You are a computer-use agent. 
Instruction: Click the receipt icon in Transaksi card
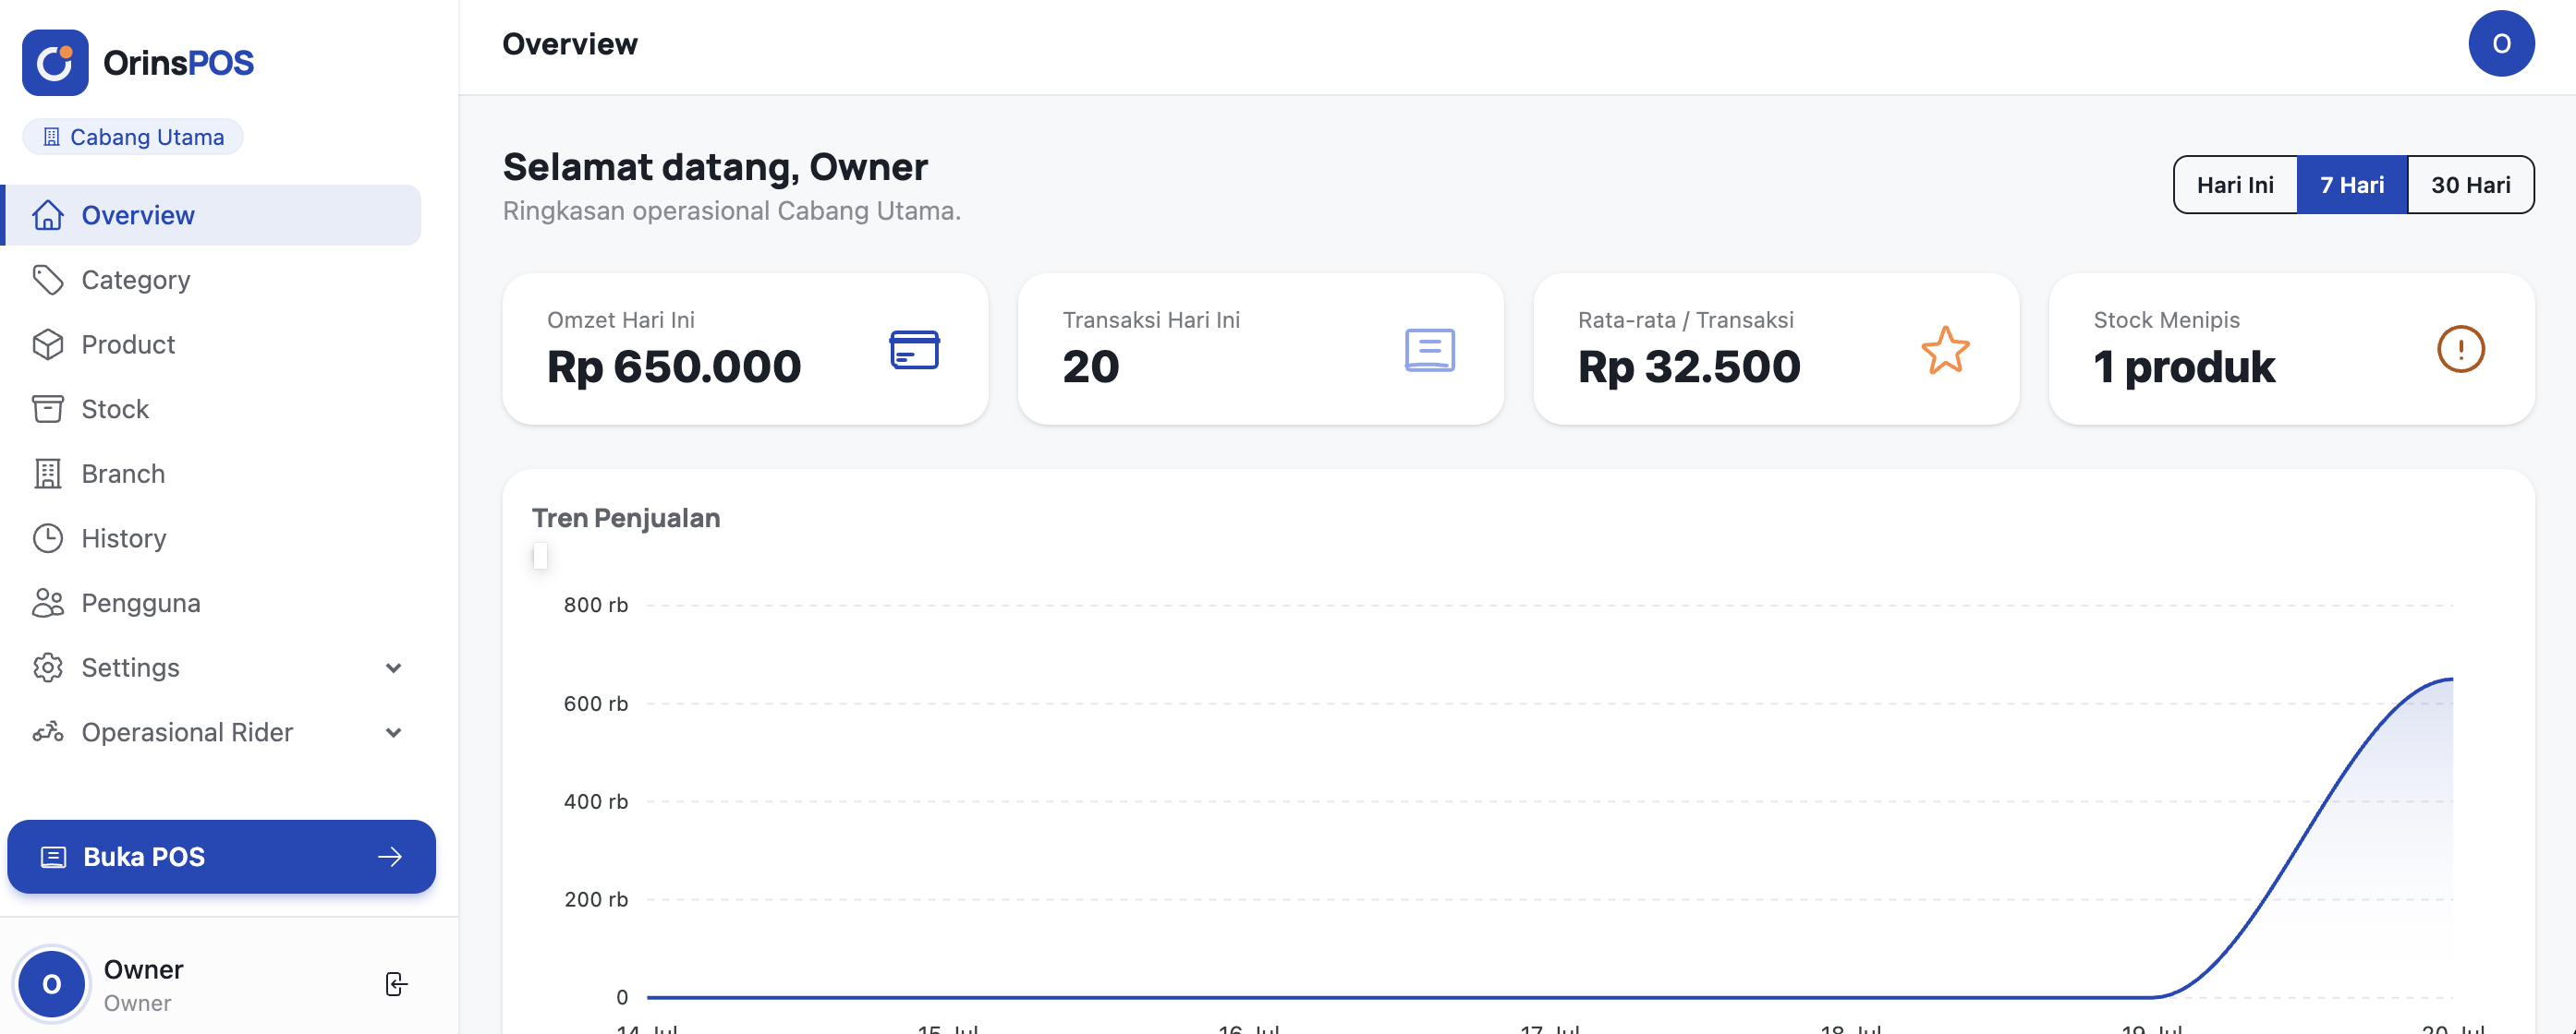(1430, 350)
